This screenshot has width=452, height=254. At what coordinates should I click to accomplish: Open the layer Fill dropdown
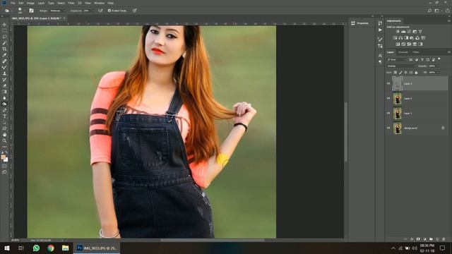438,72
